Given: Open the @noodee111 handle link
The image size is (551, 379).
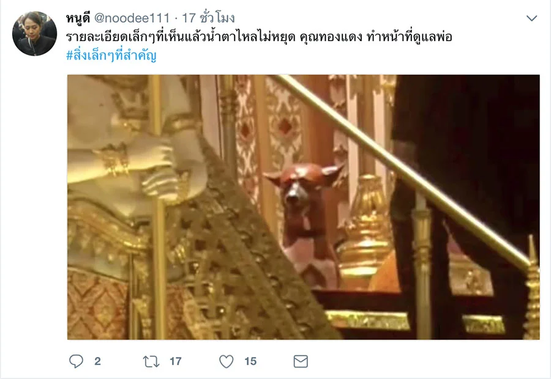Looking at the screenshot, I should coord(132,18).
